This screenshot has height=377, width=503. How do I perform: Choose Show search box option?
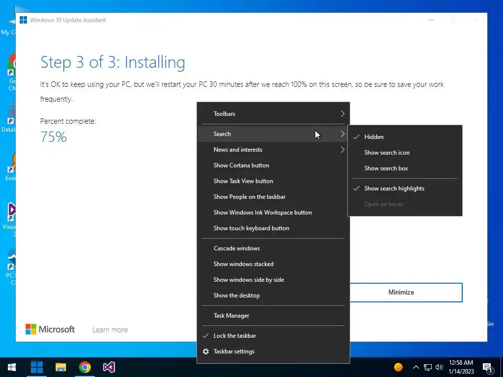[x=405, y=168]
